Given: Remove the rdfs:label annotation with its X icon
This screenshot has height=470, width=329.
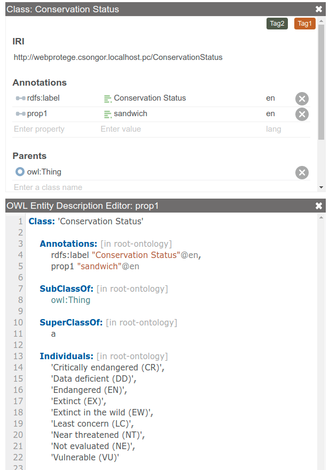Looking at the screenshot, I should [x=302, y=98].
